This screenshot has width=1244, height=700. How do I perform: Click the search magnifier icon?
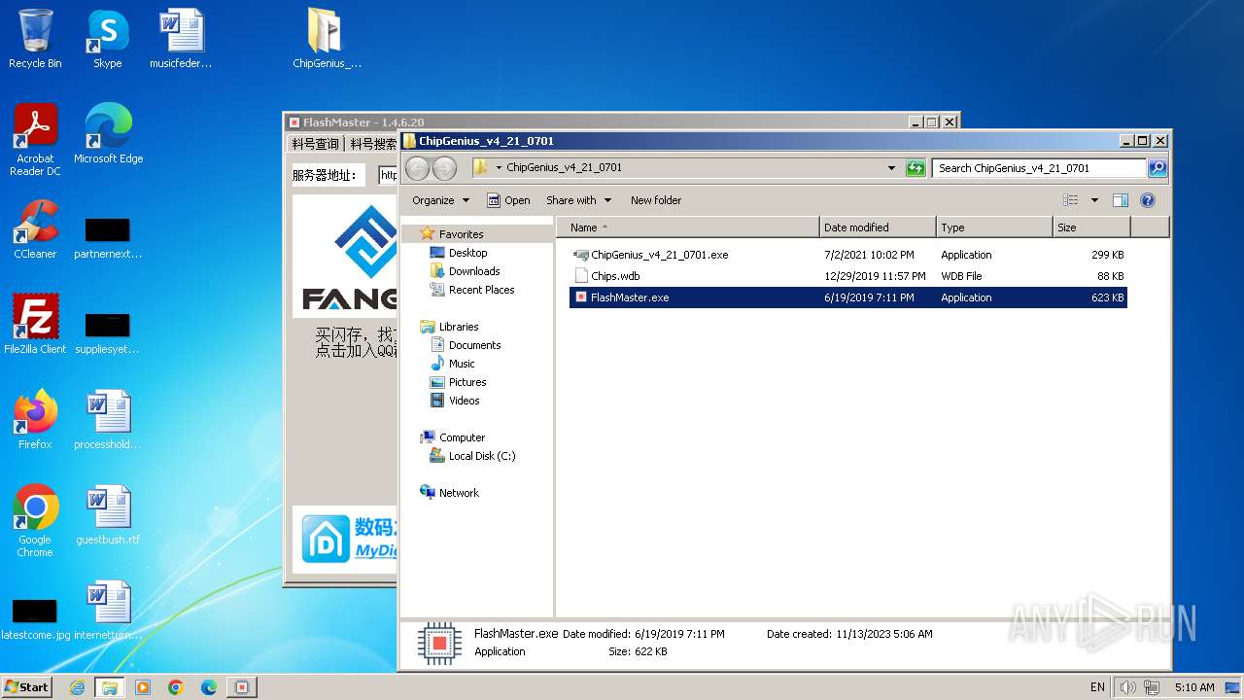(x=1158, y=168)
